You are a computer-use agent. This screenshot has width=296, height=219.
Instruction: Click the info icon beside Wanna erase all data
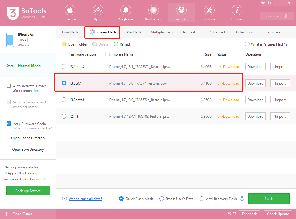64,199
